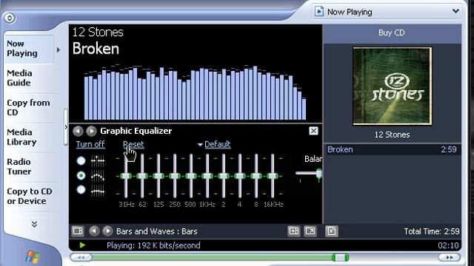This screenshot has height=266, width=474.
Task: Collapse the sidebar using the edge handle arrow
Action: pyautogui.click(x=66, y=127)
